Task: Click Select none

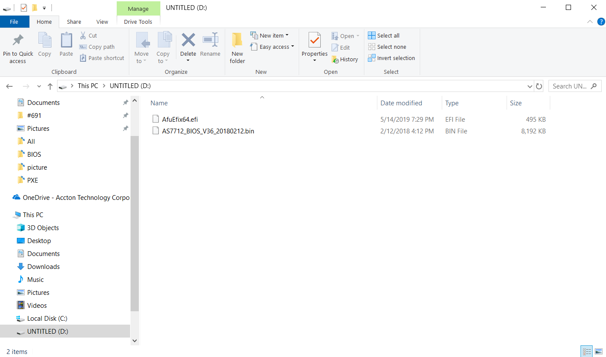Action: coord(387,47)
